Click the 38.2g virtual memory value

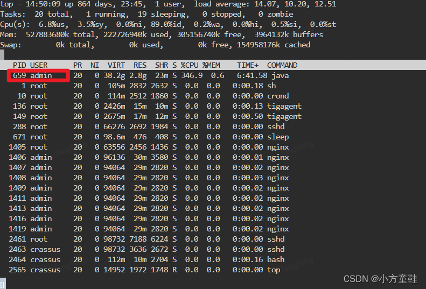(x=114, y=75)
